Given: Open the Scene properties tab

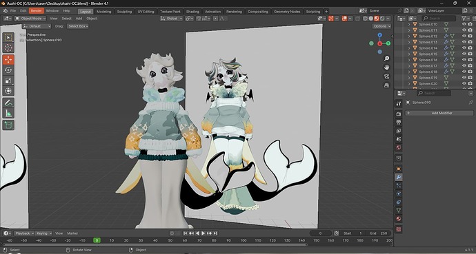Looking at the screenshot, I should coord(399,139).
